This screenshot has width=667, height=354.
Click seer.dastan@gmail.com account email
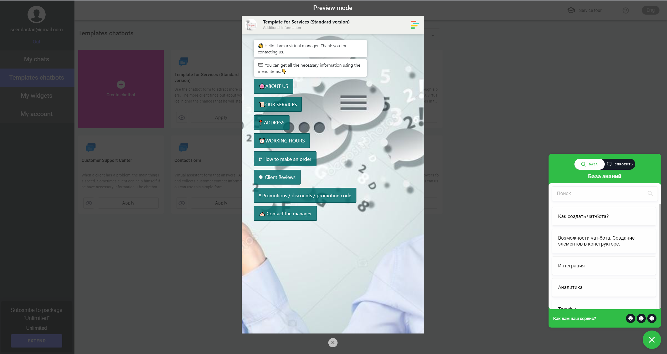(36, 30)
